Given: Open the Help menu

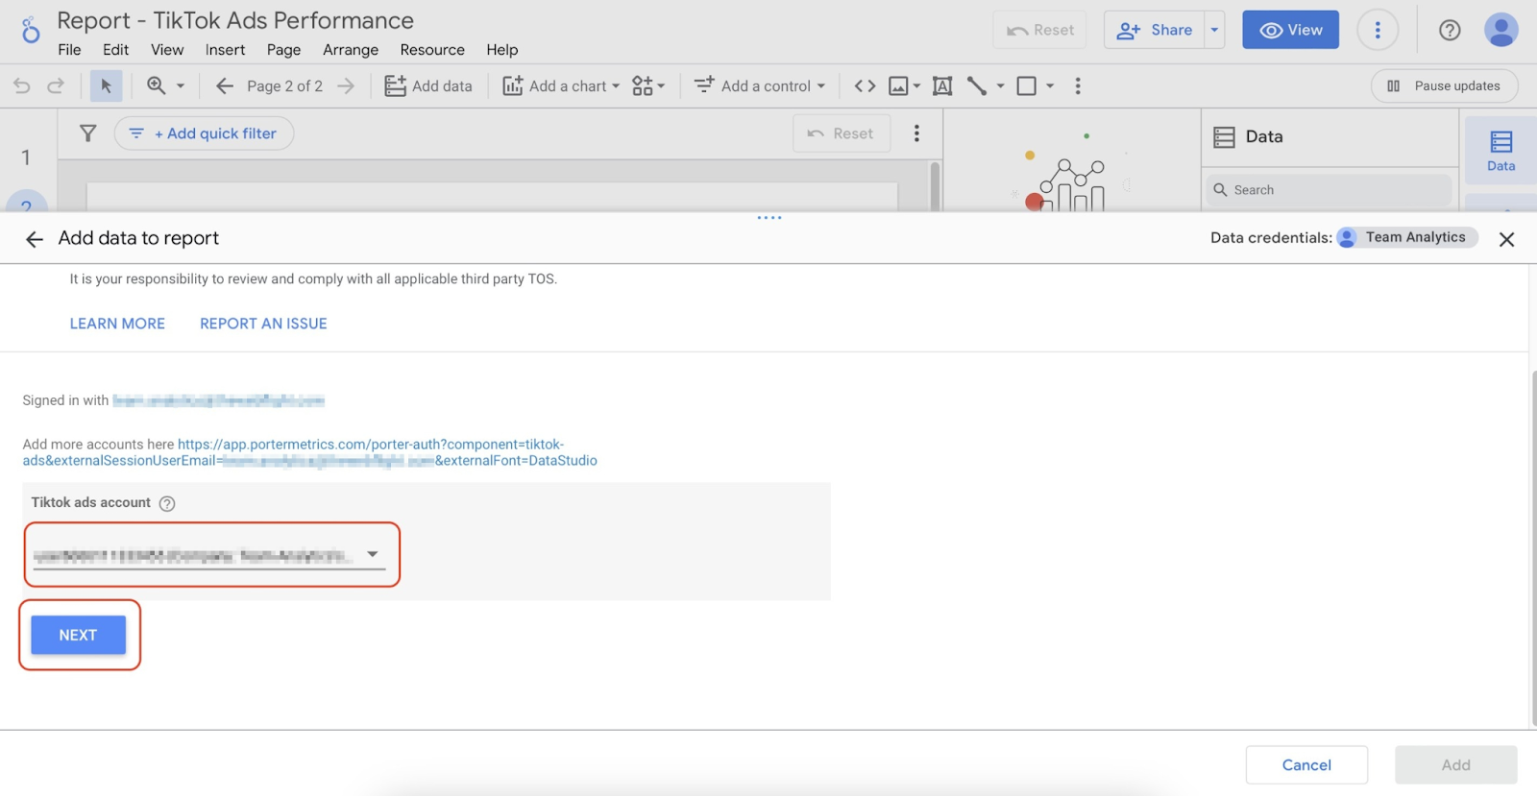Looking at the screenshot, I should point(501,50).
